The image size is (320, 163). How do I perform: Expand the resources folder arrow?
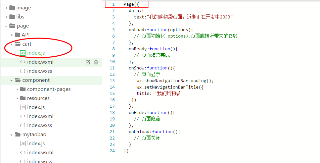click(17, 98)
